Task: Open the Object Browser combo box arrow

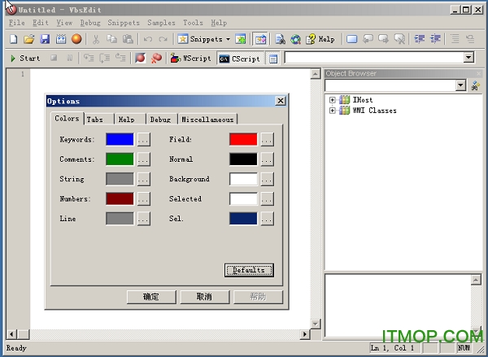Action: coord(460,85)
